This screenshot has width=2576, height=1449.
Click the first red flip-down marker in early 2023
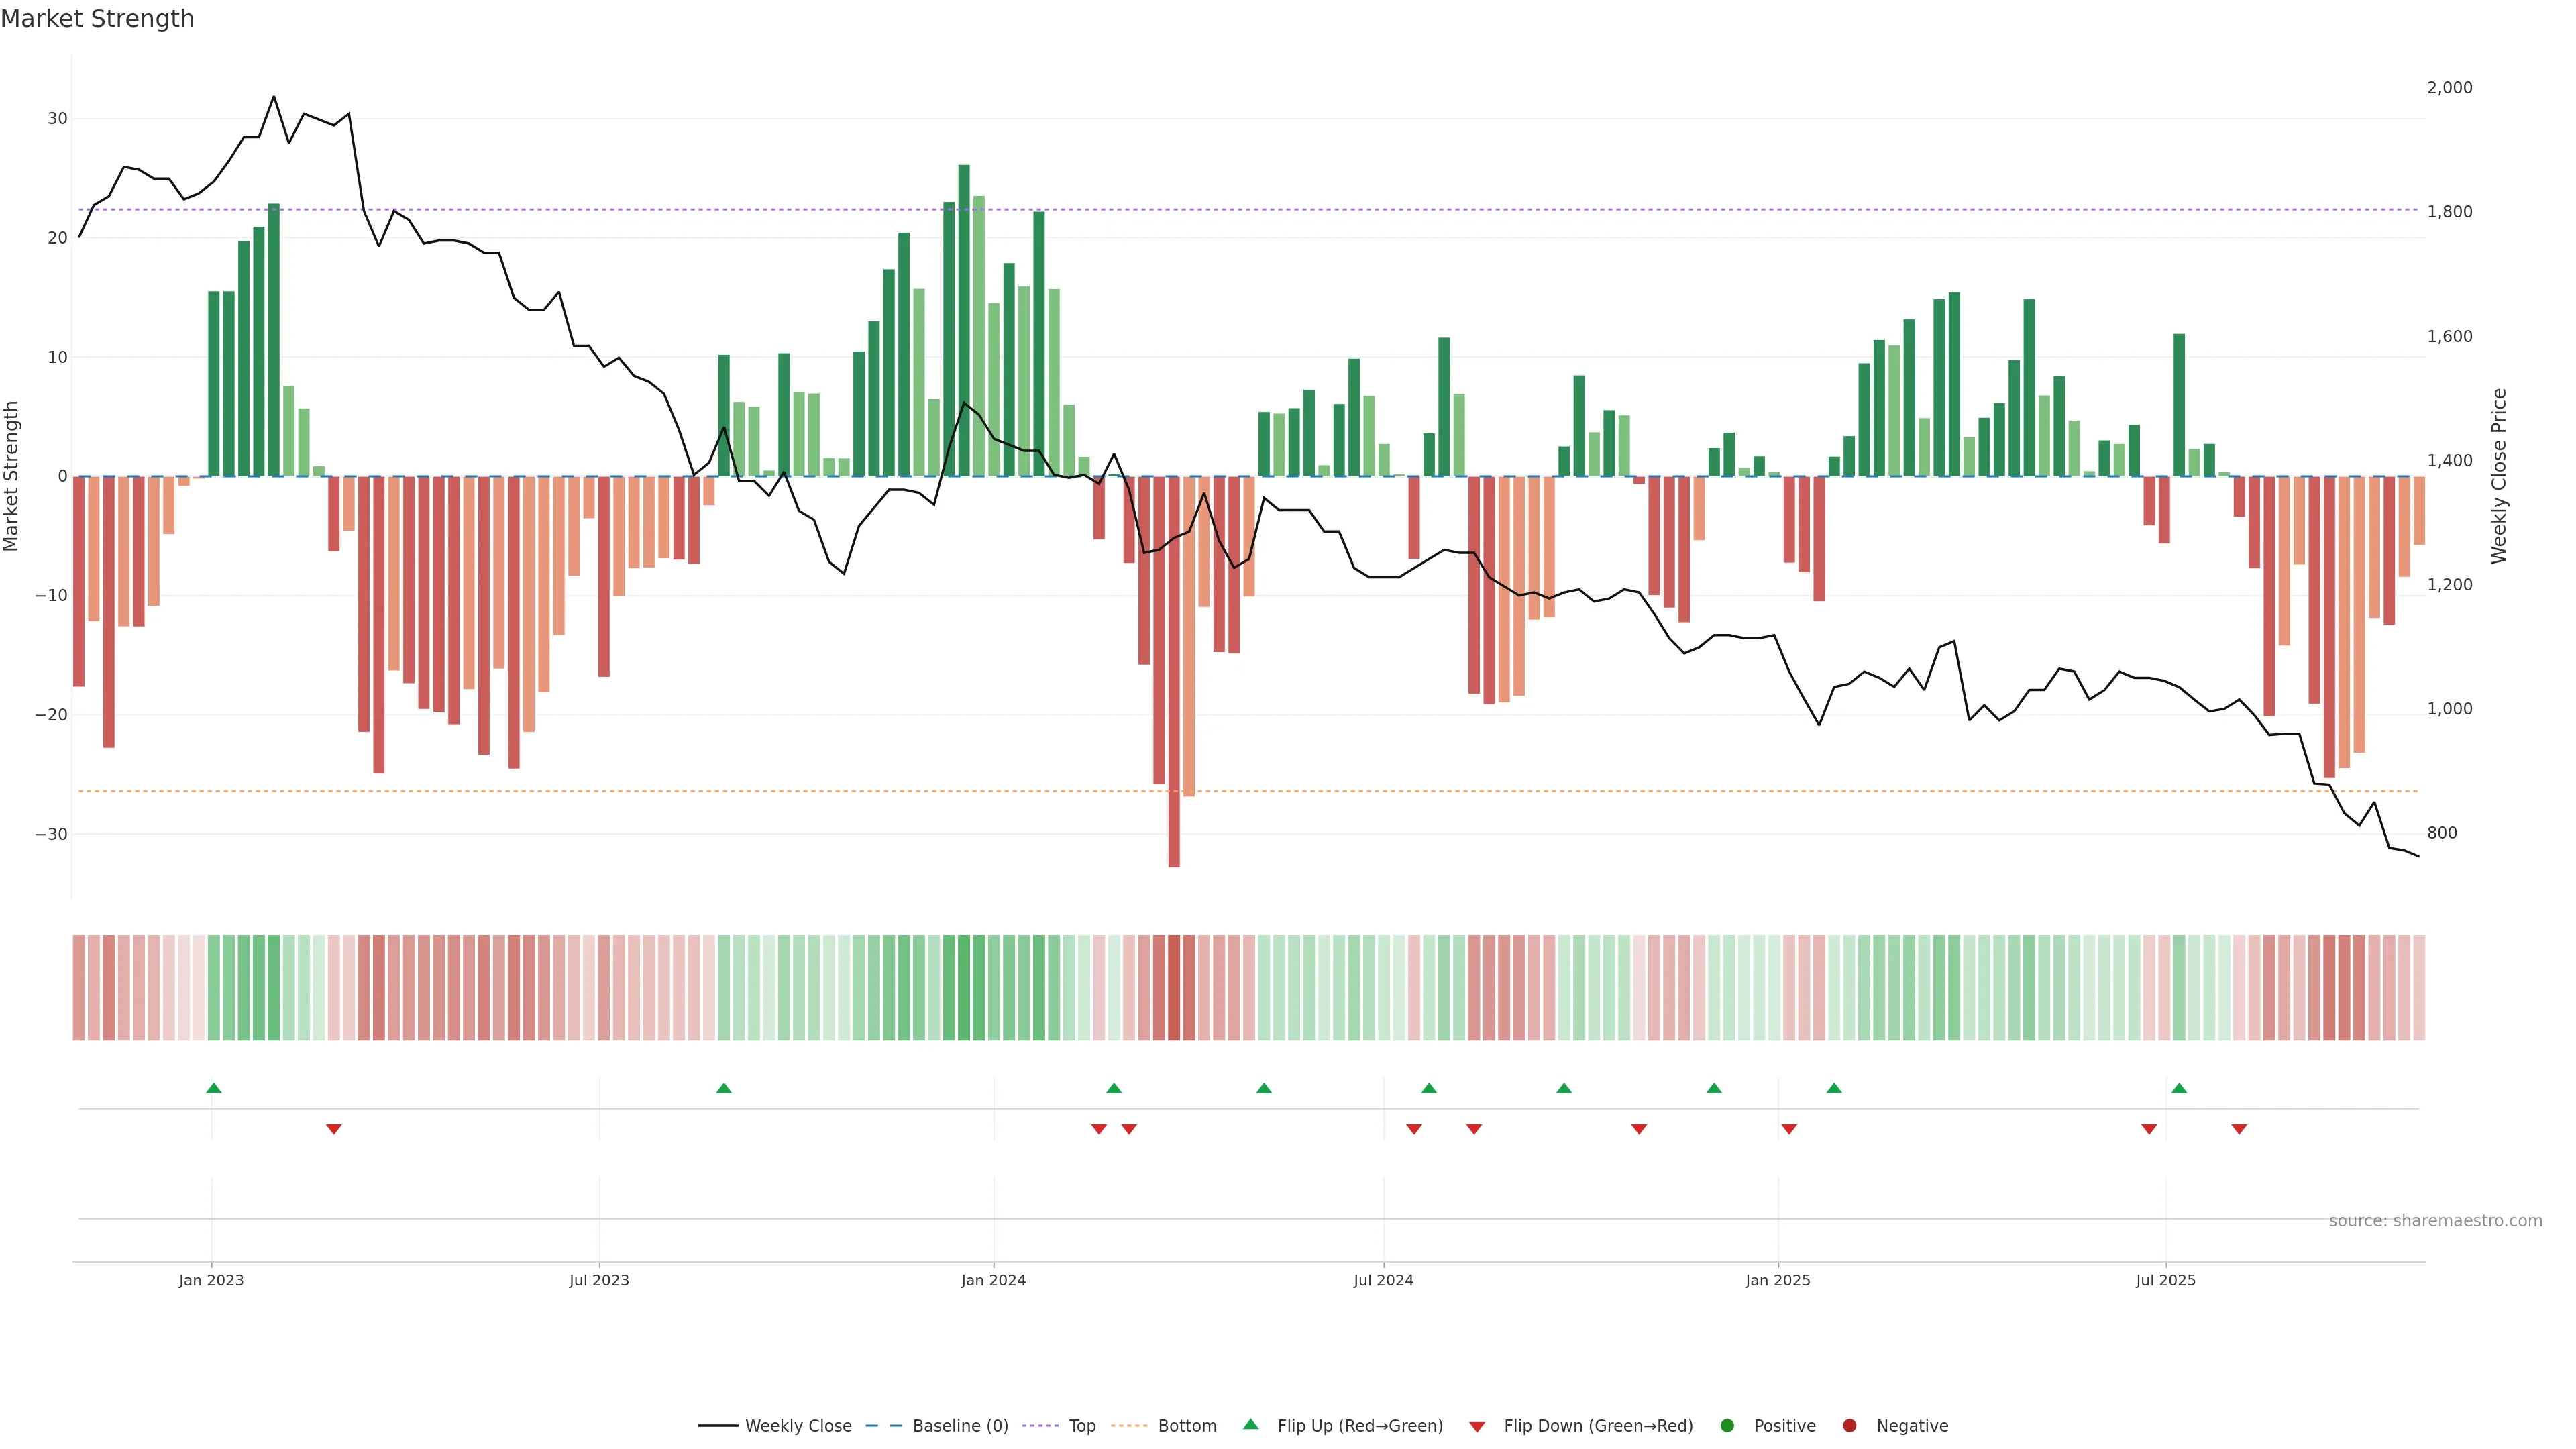[x=334, y=1129]
